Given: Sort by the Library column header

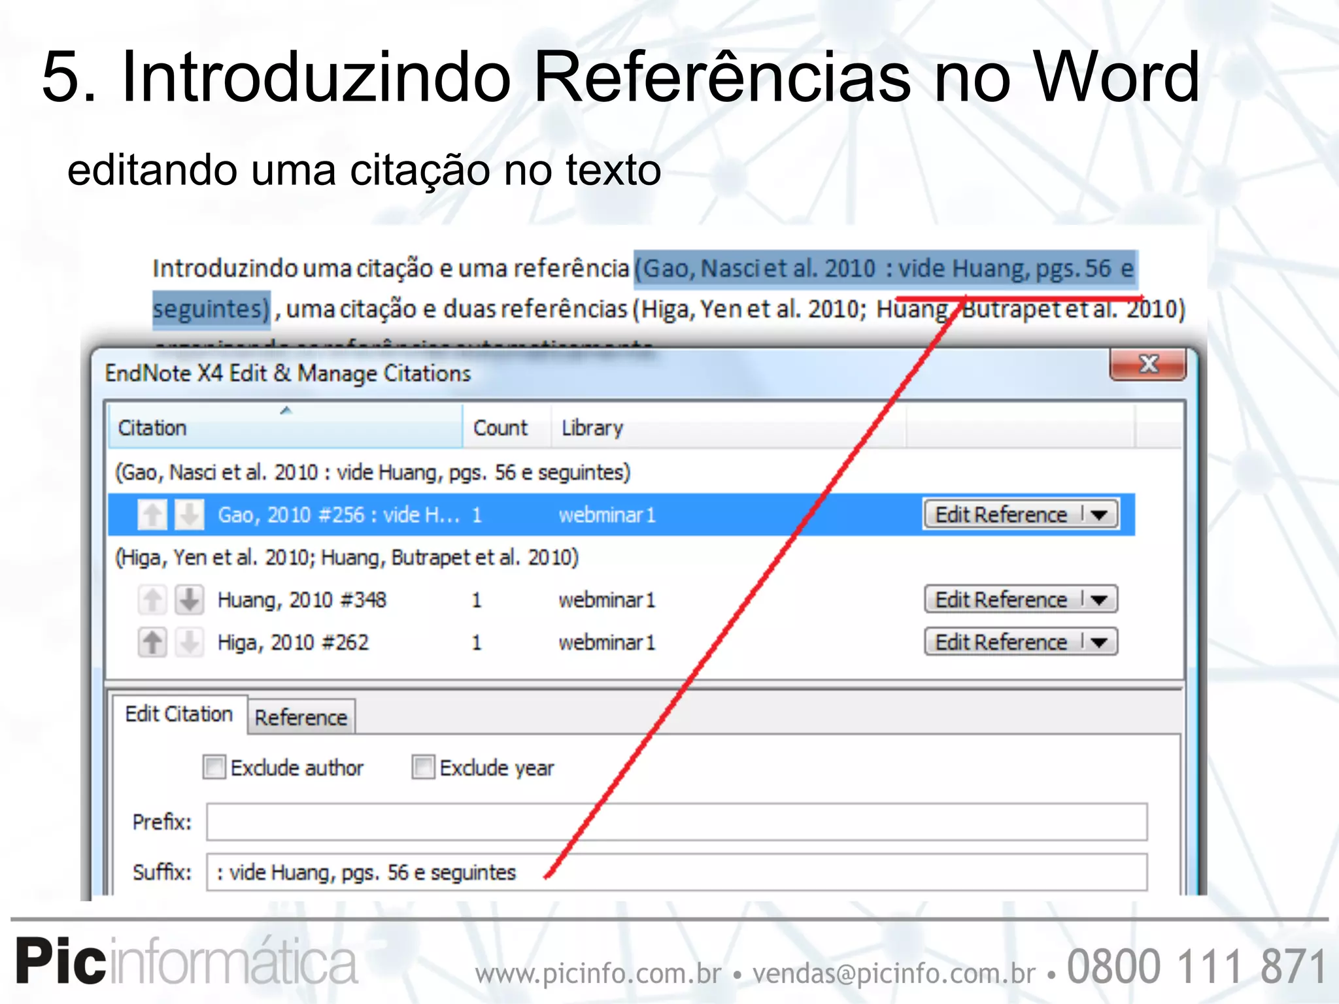Looking at the screenshot, I should click(728, 427).
